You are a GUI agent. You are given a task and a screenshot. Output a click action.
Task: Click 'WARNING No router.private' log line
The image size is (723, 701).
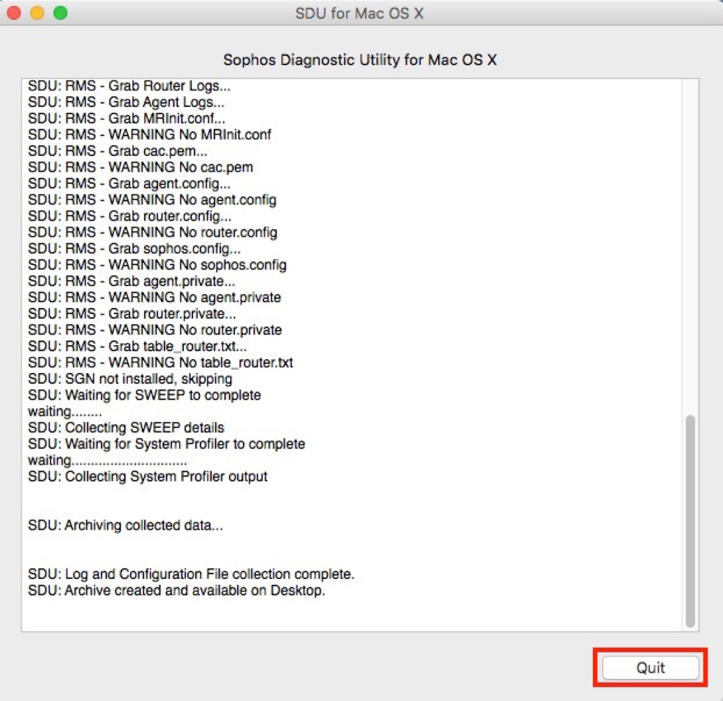click(155, 330)
